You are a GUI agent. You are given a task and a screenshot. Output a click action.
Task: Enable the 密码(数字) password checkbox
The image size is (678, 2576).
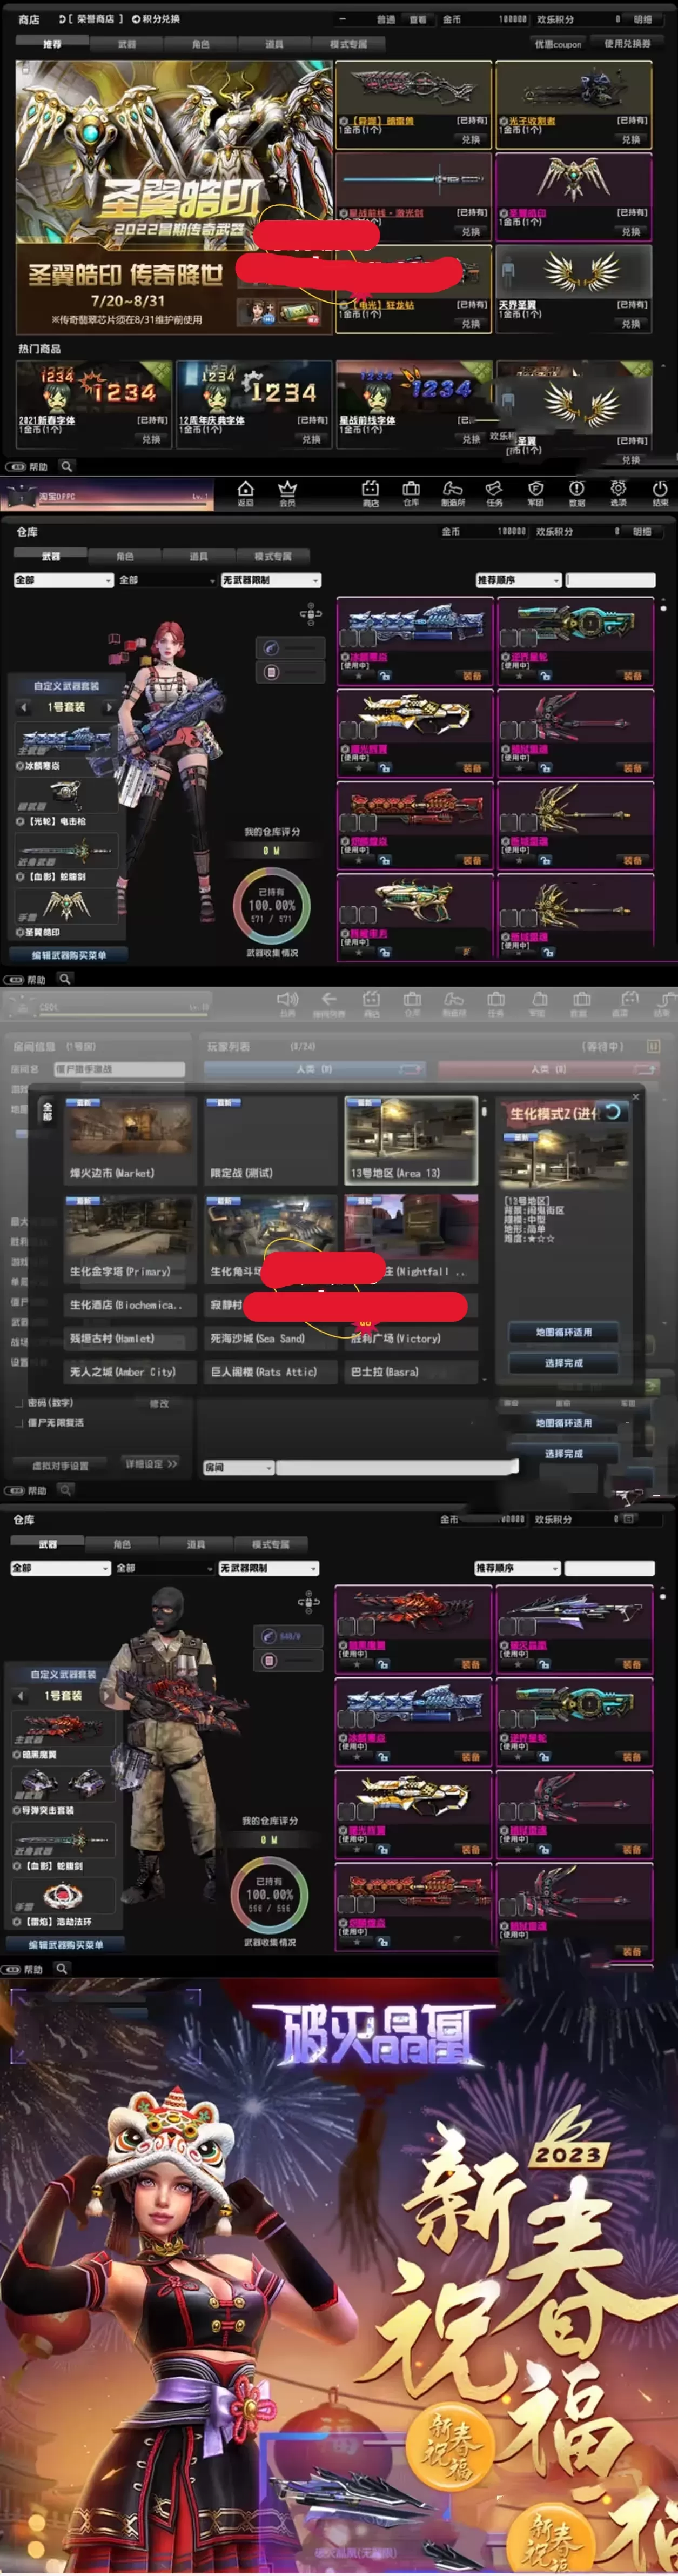click(19, 1402)
